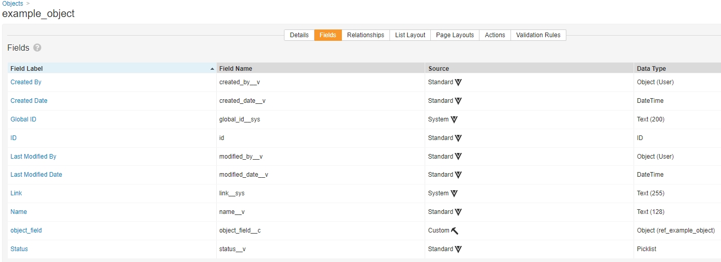Screen dimensions: 721x262
Task: Open the Created By field link
Action: tap(26, 82)
